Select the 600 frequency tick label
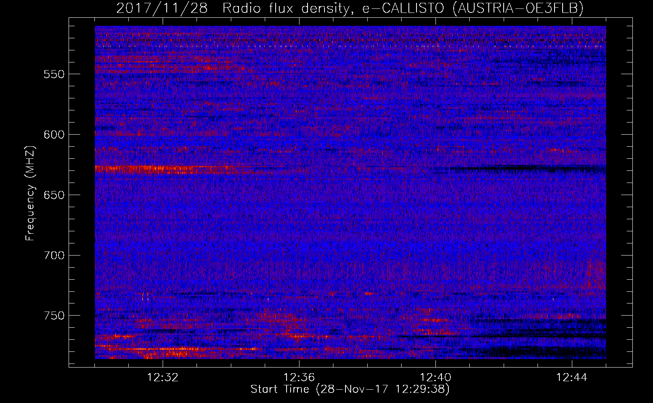653x403 pixels. [54, 135]
